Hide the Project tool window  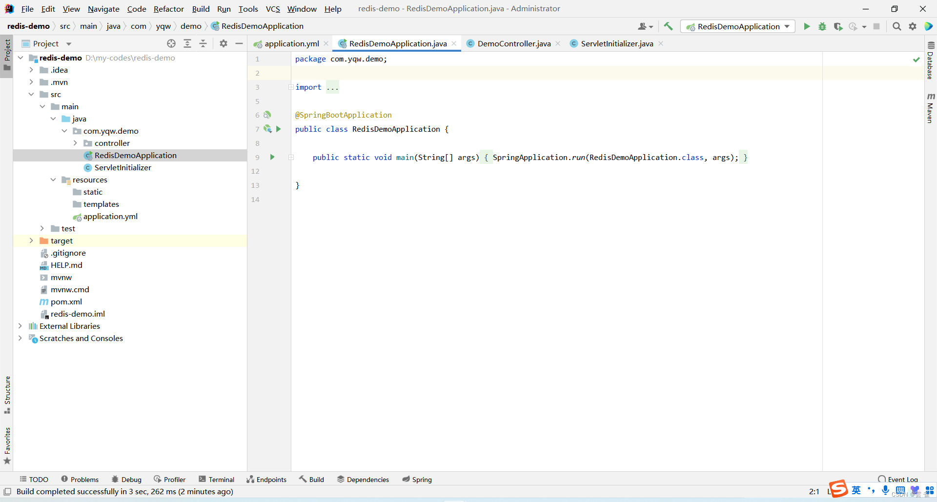click(x=239, y=43)
